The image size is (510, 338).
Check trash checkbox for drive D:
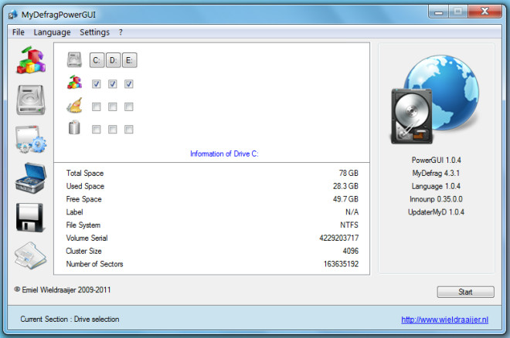pos(113,130)
